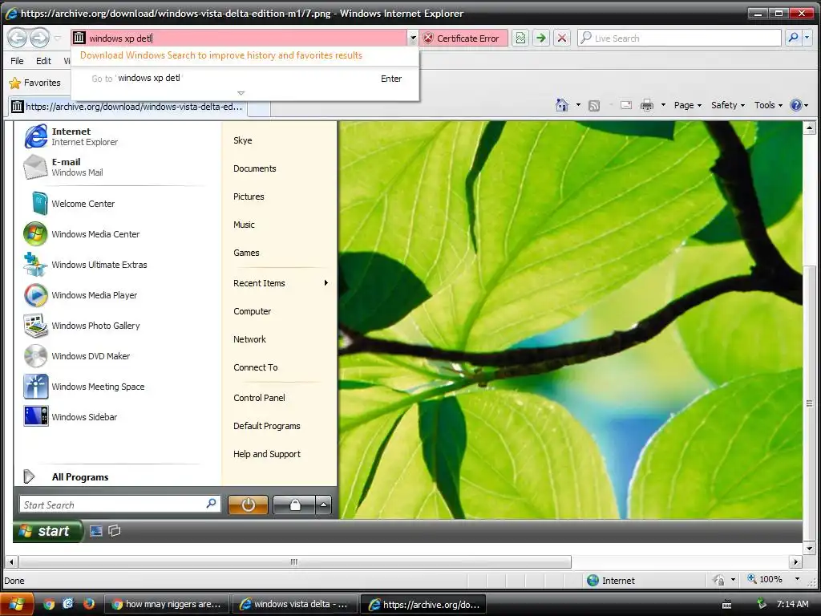Expand the address bar autocomplete dropdown arrow
This screenshot has width=821, height=616.
point(413,38)
